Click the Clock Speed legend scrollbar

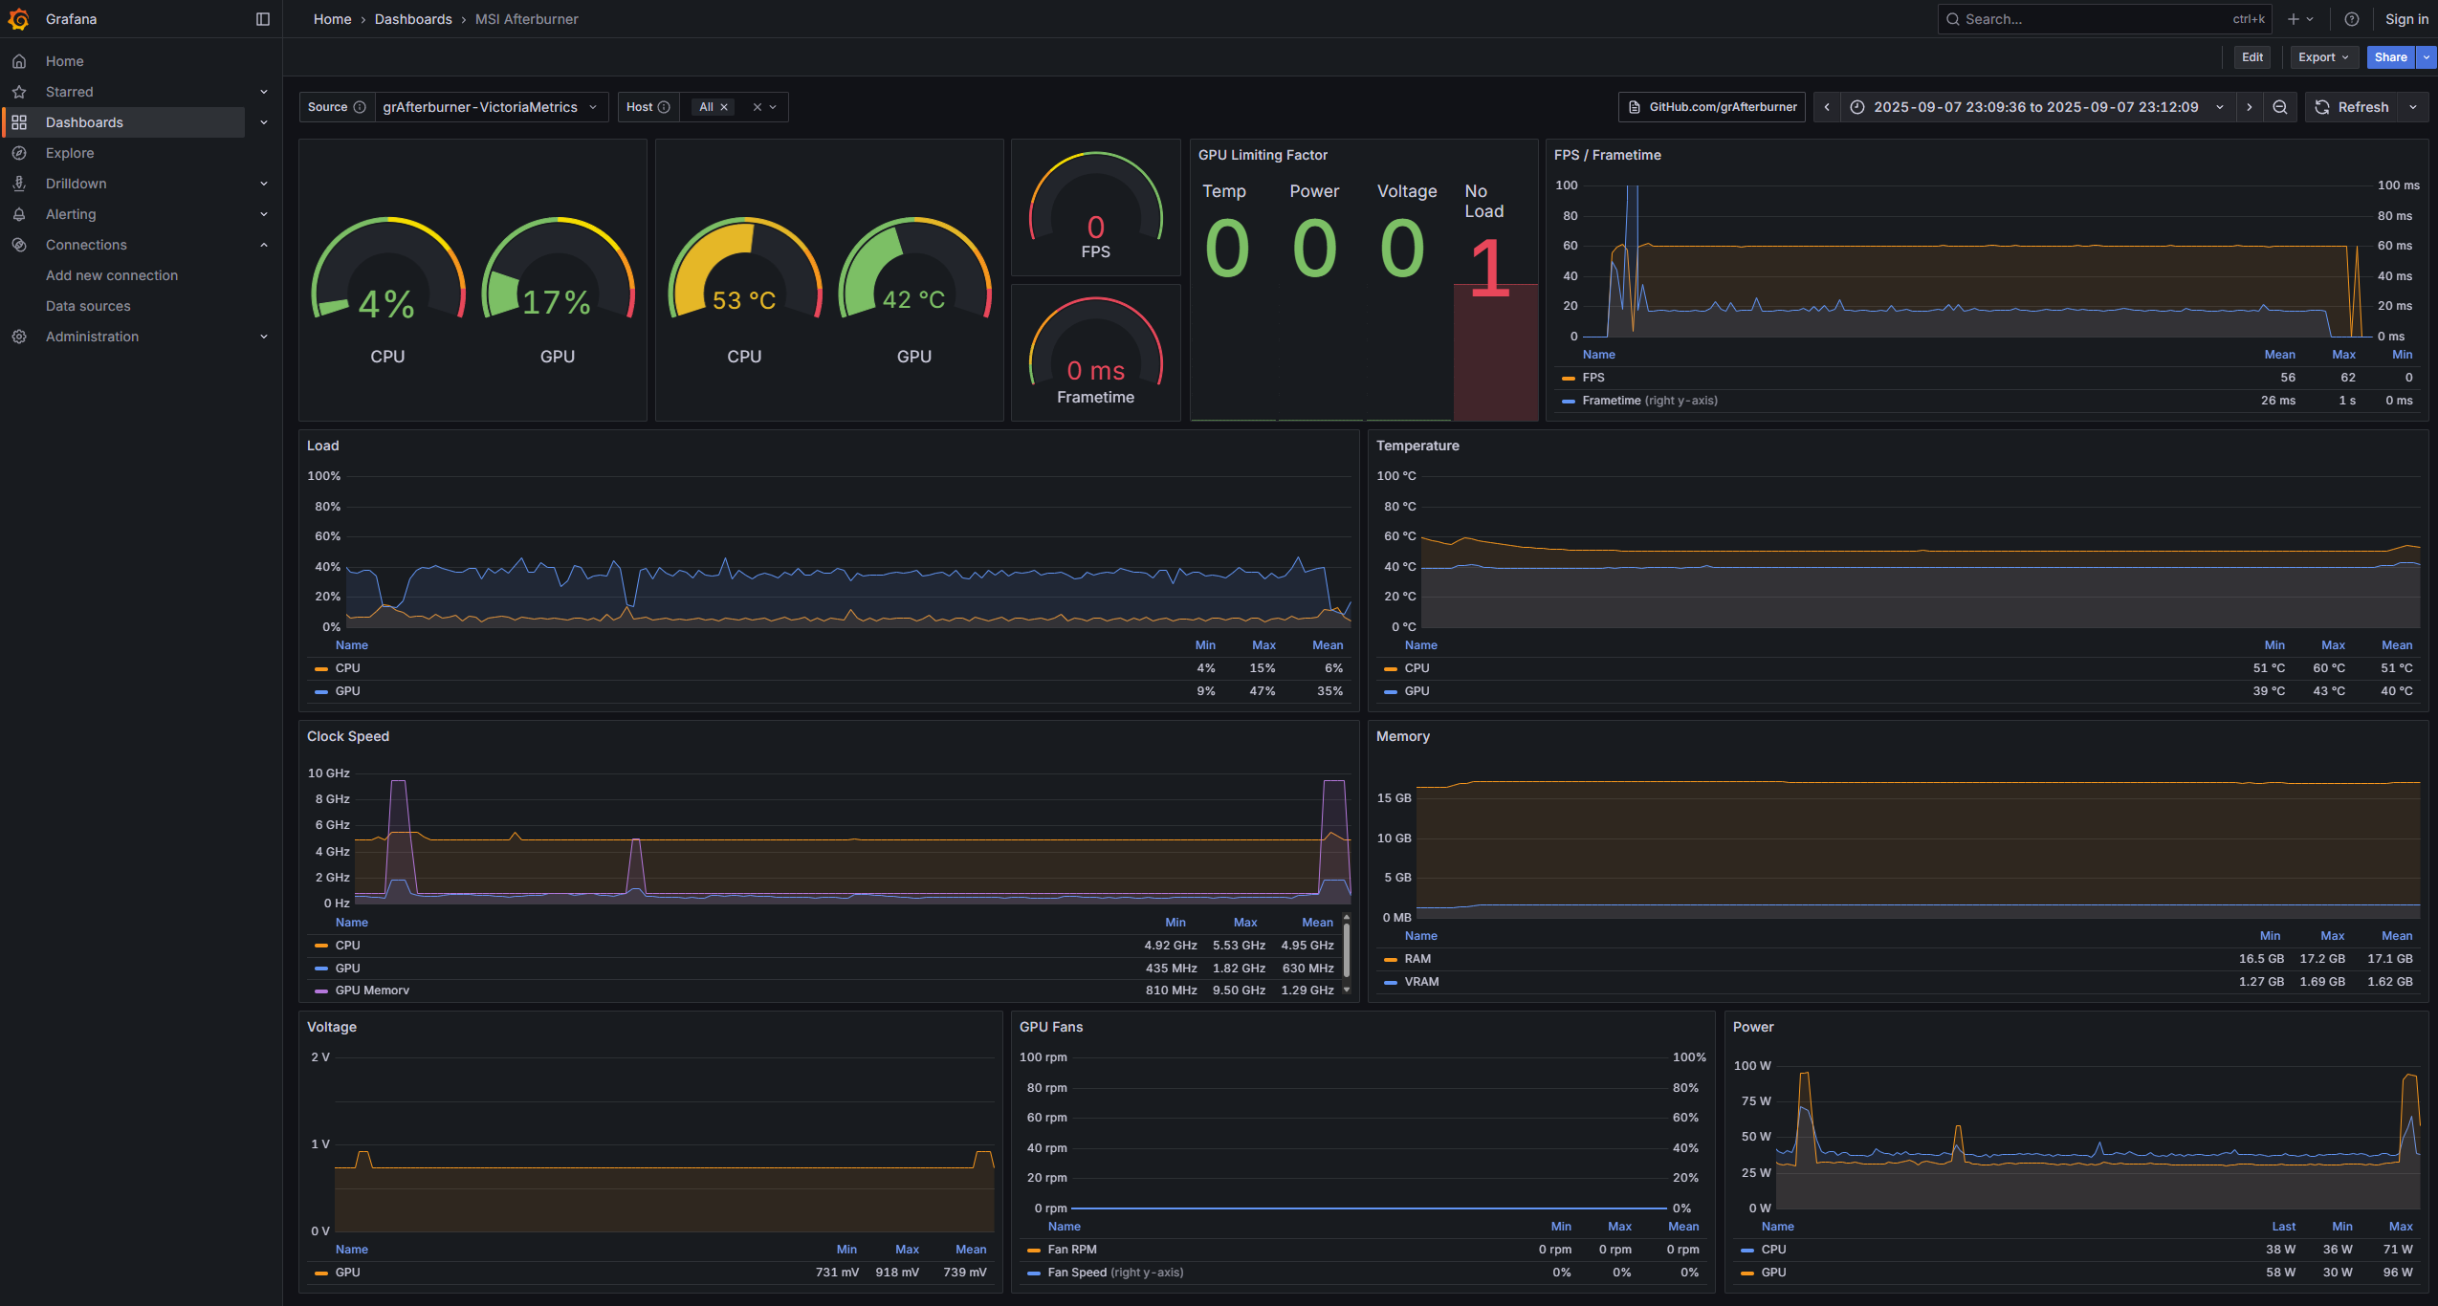coord(1347,951)
